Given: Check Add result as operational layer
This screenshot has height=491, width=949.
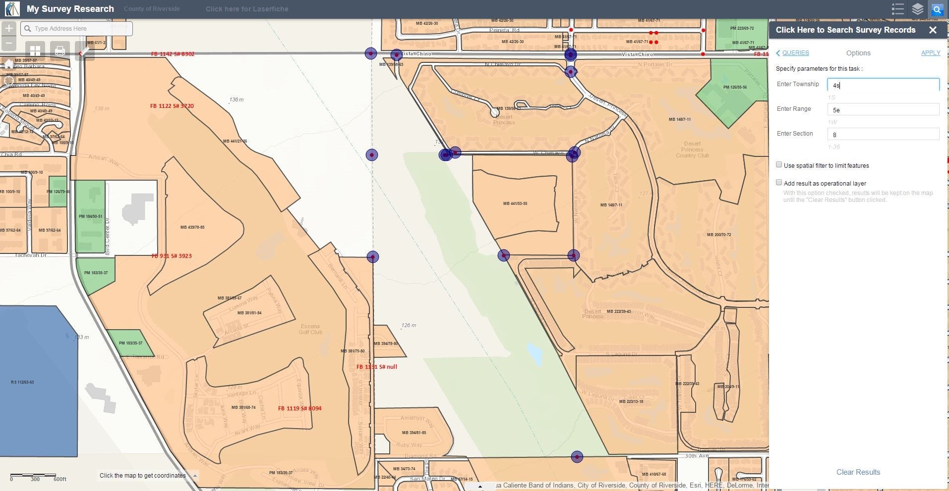Looking at the screenshot, I should click(779, 183).
